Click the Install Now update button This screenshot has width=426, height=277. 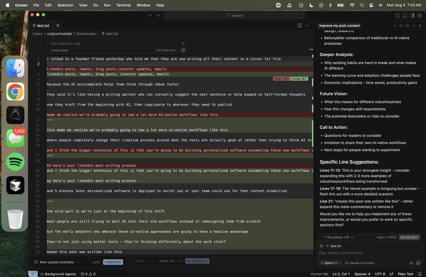click(113, 262)
